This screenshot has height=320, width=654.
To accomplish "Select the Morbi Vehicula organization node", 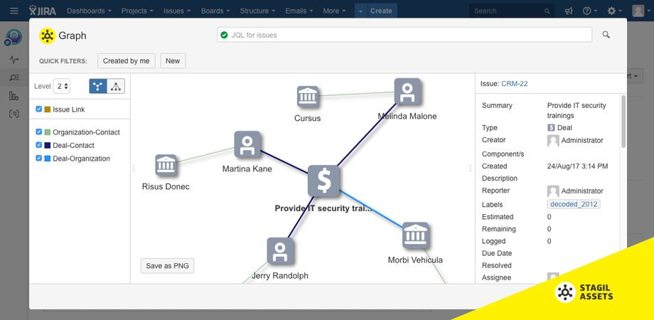I will [415, 235].
